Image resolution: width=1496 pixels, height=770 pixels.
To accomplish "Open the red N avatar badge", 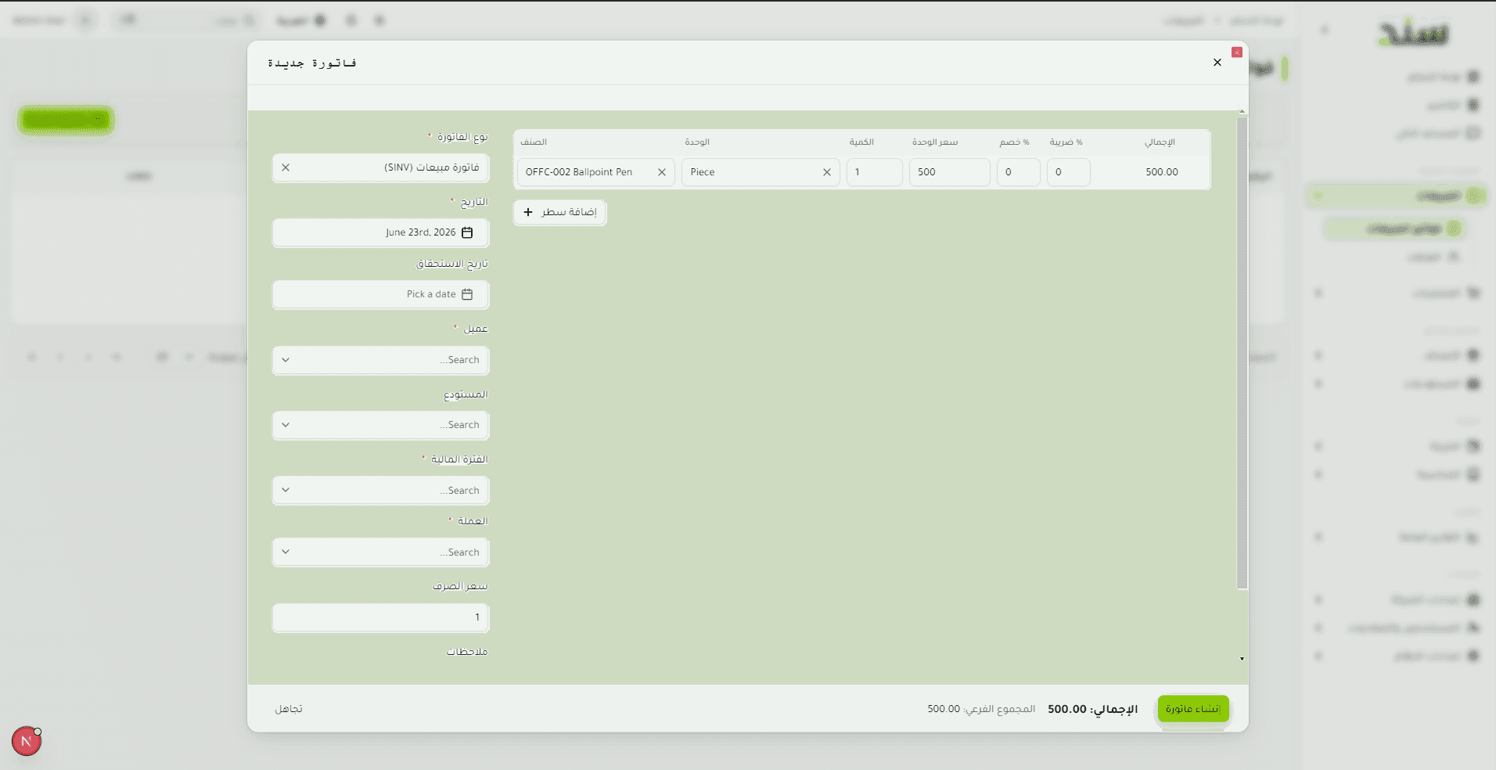I will click(27, 741).
